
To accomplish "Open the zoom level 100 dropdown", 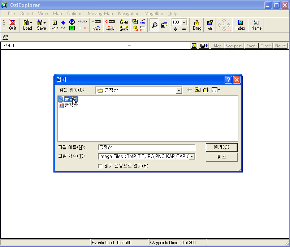I will [184, 22].
